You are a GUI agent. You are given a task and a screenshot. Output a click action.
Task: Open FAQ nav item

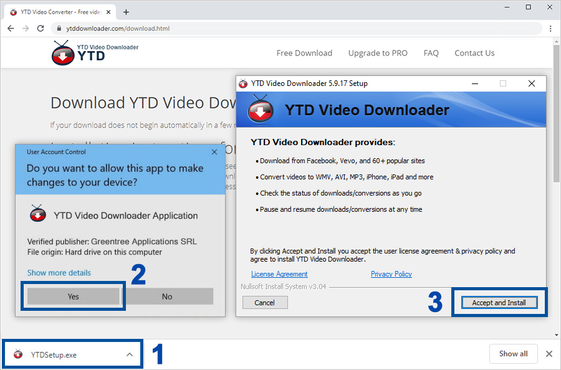431,53
